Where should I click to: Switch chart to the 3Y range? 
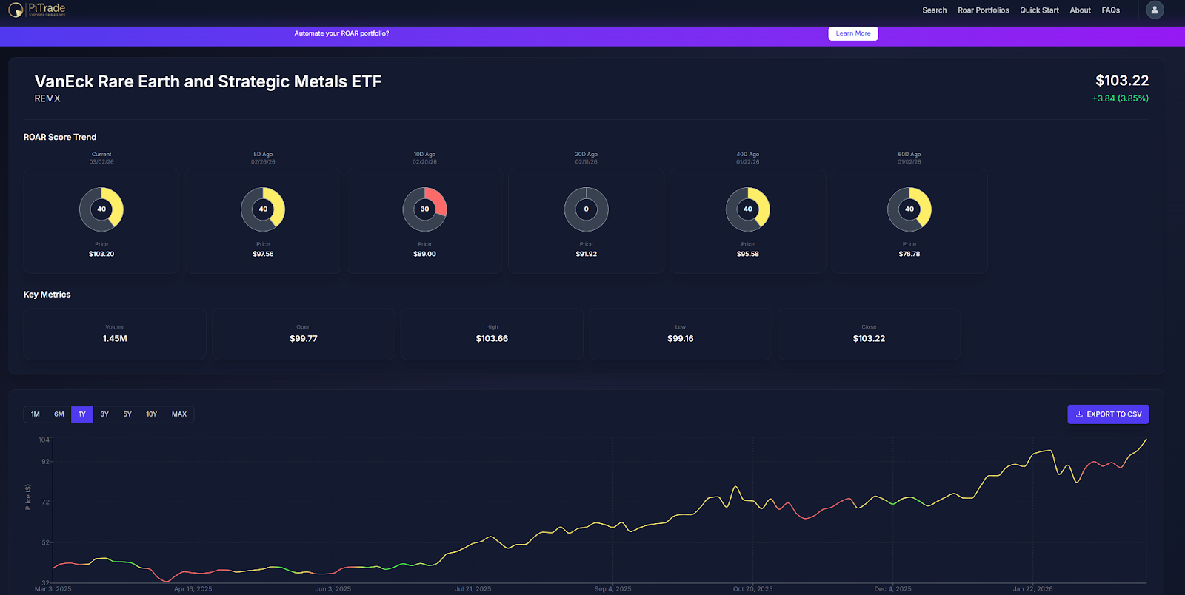pos(104,414)
